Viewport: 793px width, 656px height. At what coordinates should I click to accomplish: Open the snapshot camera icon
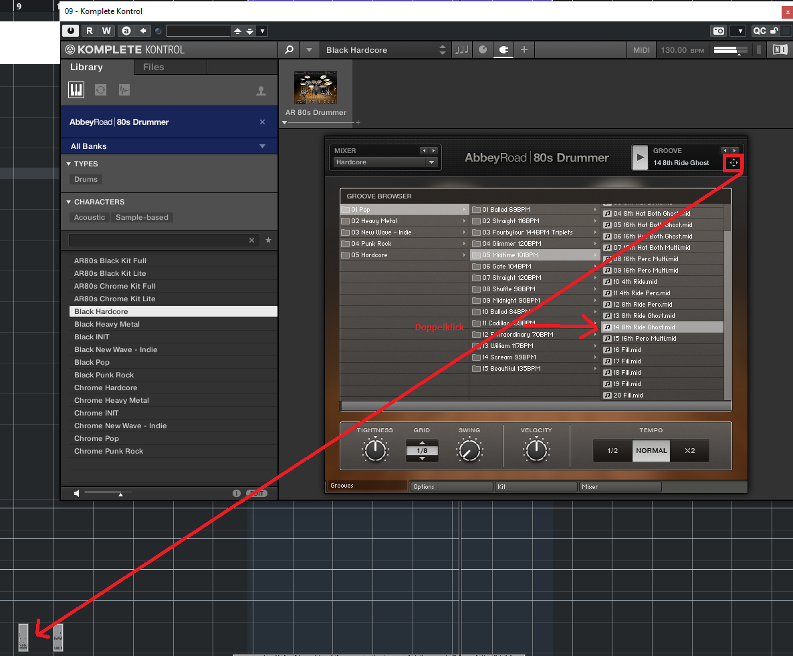pos(718,31)
